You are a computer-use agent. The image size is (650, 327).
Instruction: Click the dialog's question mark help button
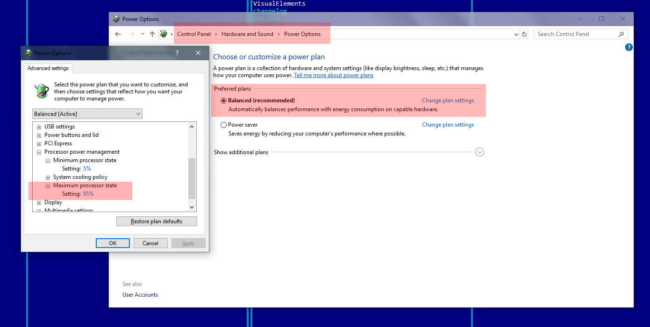(177, 53)
